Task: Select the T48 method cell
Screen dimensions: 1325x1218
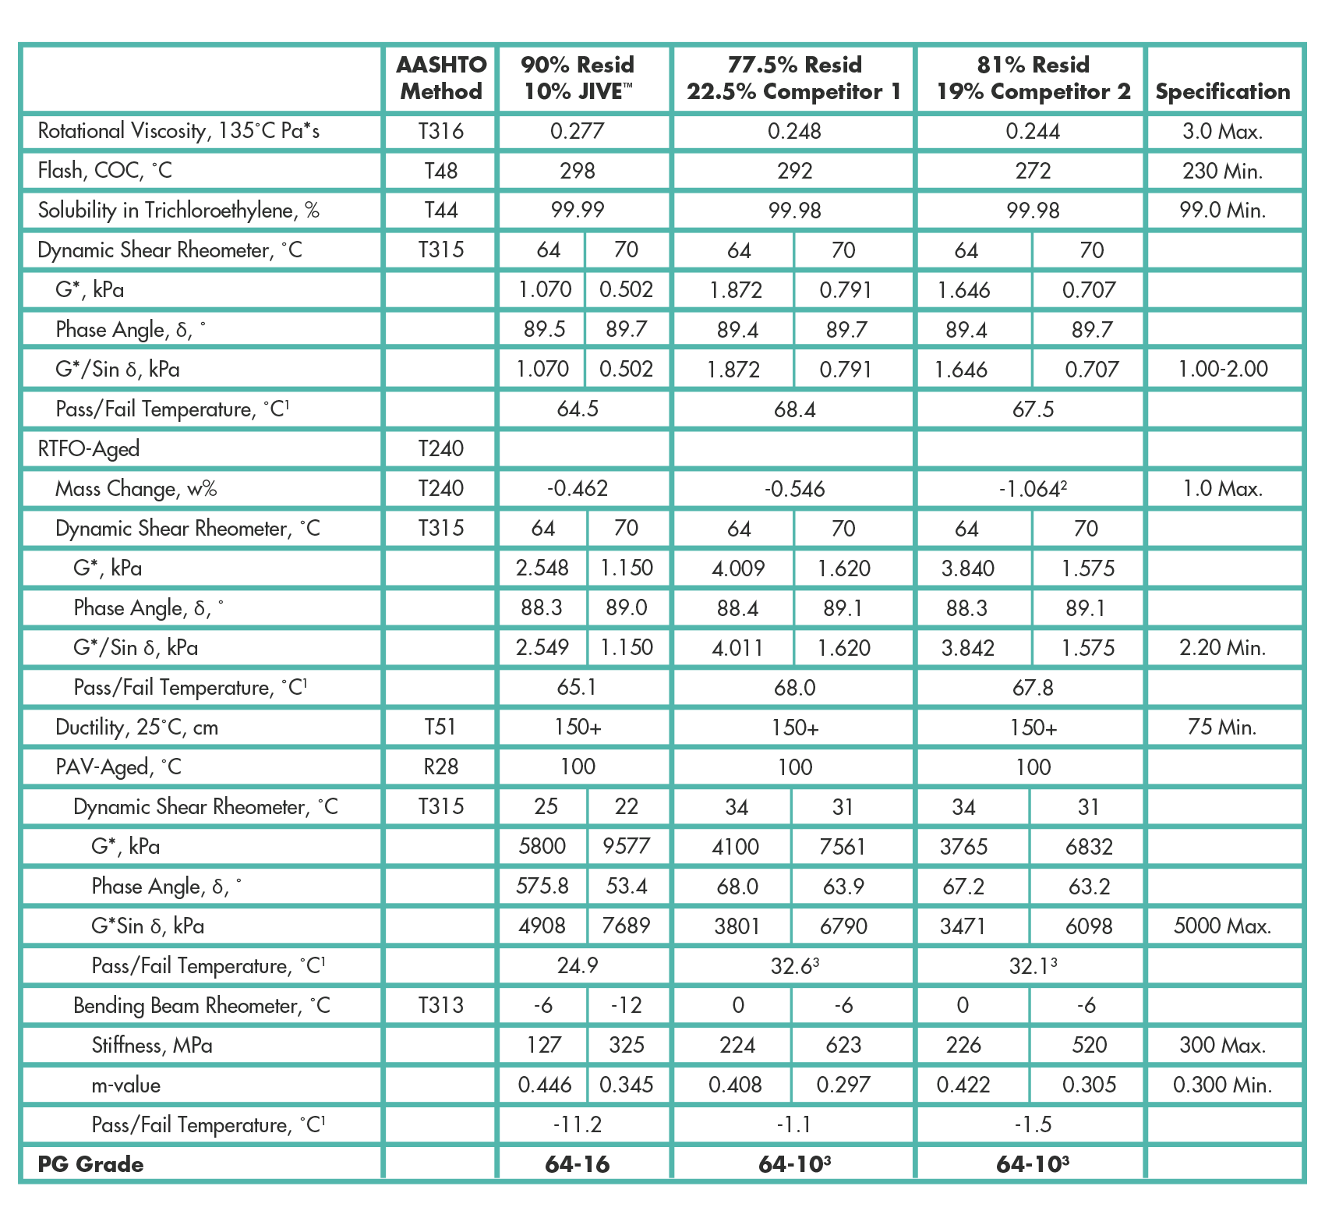Action: pyautogui.click(x=440, y=171)
